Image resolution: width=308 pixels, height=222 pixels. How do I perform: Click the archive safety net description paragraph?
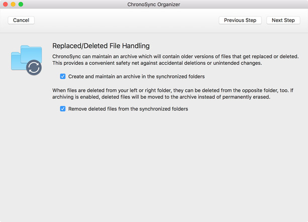175,60
